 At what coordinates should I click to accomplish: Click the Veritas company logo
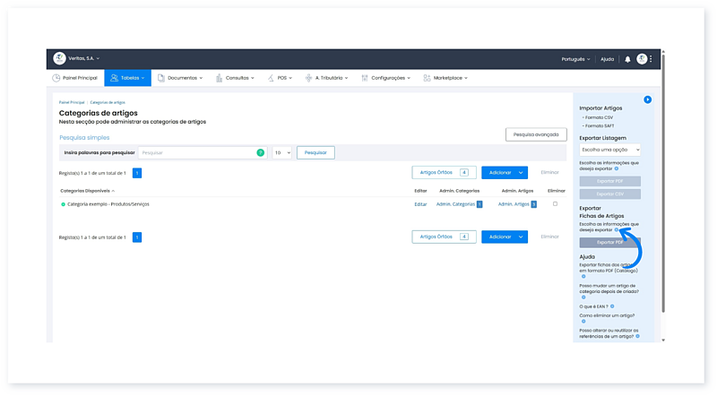(x=59, y=58)
